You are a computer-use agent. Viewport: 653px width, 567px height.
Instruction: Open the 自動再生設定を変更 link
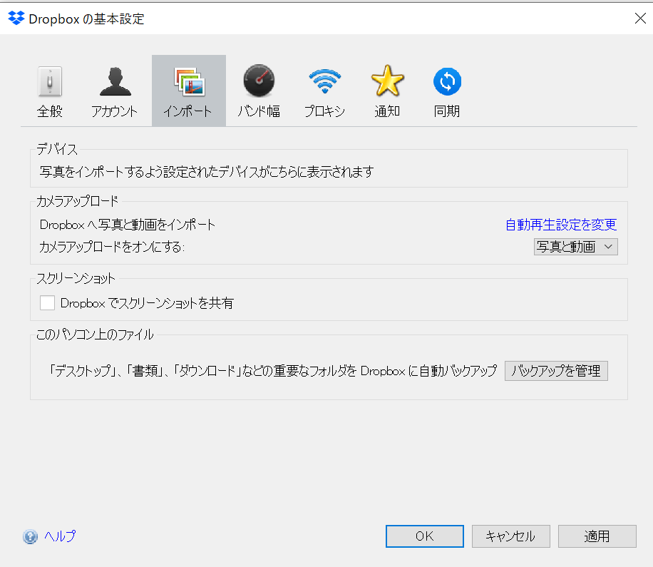point(560,225)
